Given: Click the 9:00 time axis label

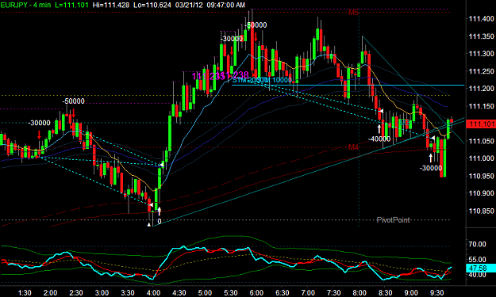Looking at the screenshot, I should pyautogui.click(x=411, y=292).
